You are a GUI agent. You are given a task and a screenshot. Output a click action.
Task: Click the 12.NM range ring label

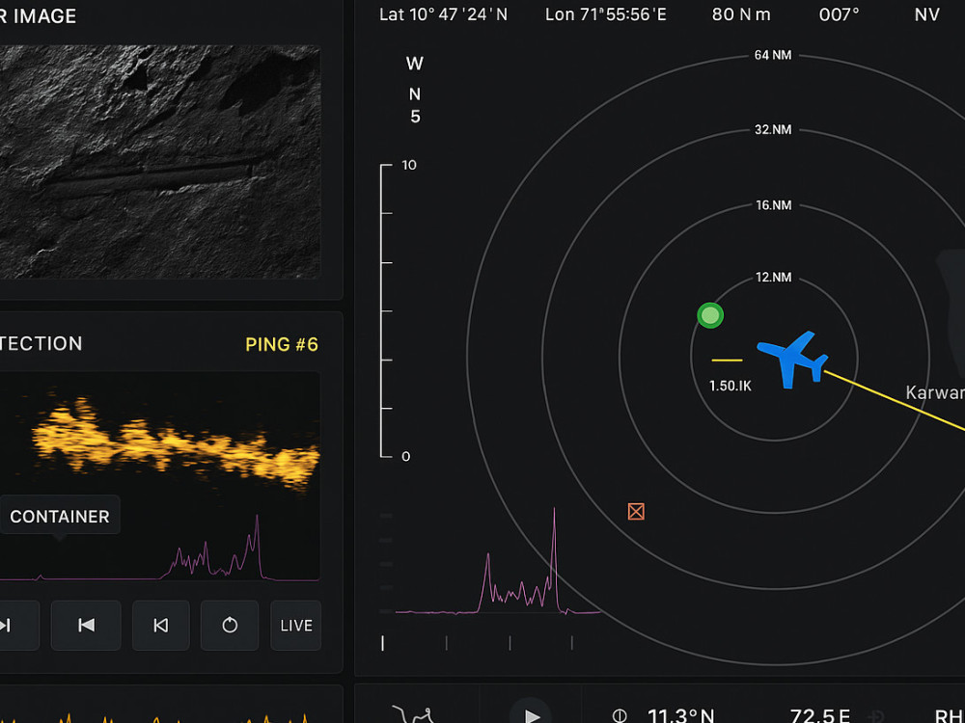click(774, 278)
